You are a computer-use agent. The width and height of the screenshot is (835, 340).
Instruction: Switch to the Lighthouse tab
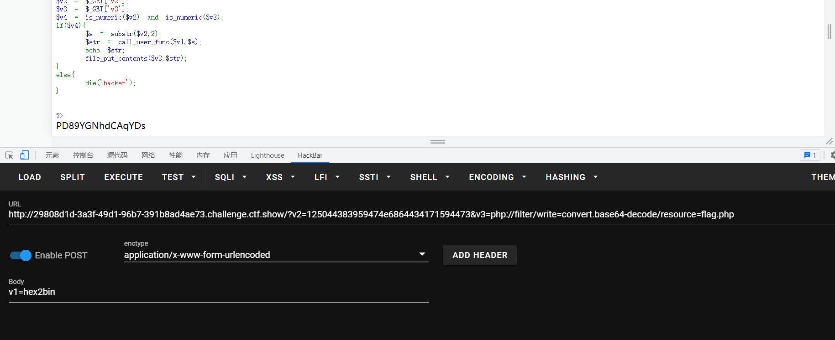268,155
